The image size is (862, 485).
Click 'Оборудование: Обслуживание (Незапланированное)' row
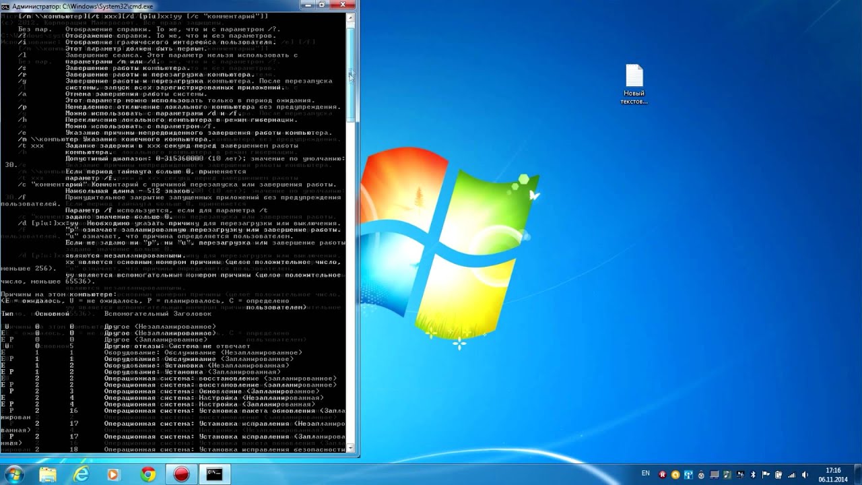point(203,352)
